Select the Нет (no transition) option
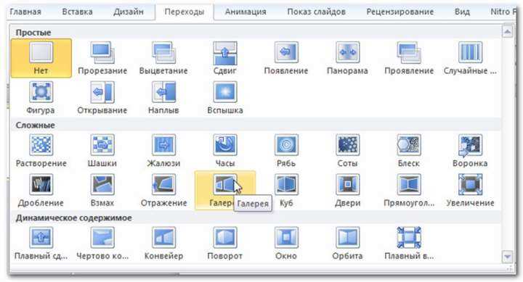This screenshot has height=282, width=523. [41, 58]
